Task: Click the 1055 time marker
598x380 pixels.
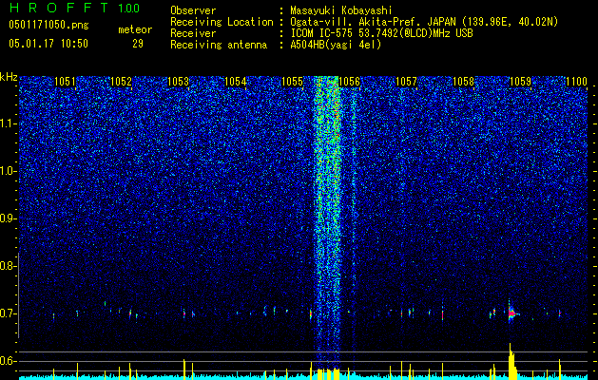Action: pos(292,82)
